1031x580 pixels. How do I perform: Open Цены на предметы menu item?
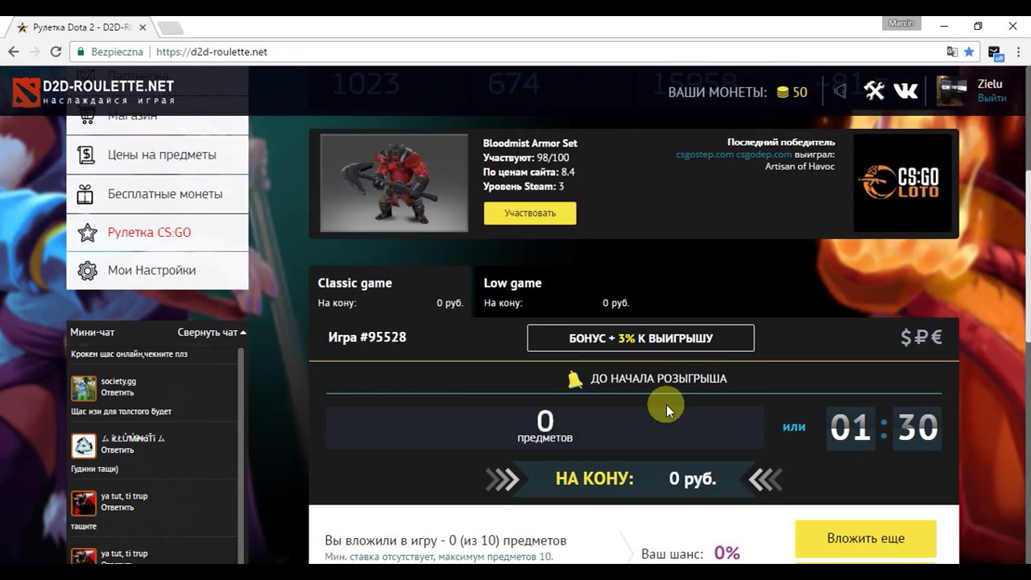pos(157,155)
